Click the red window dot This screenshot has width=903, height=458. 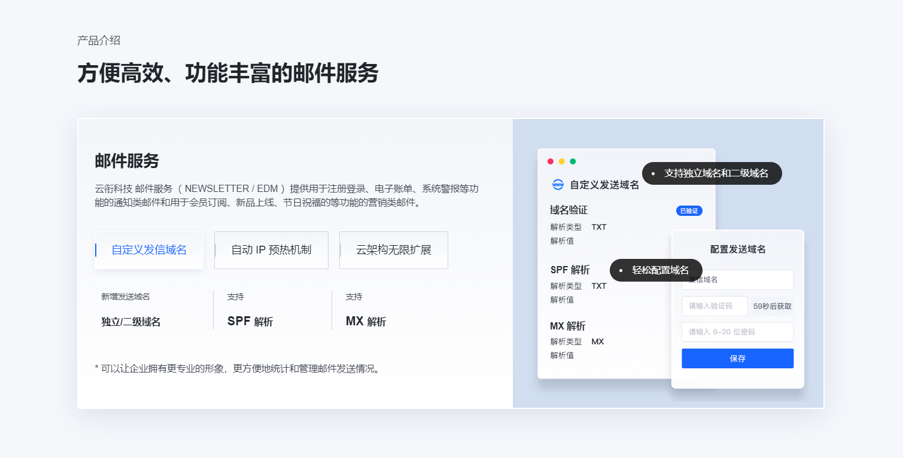[551, 161]
